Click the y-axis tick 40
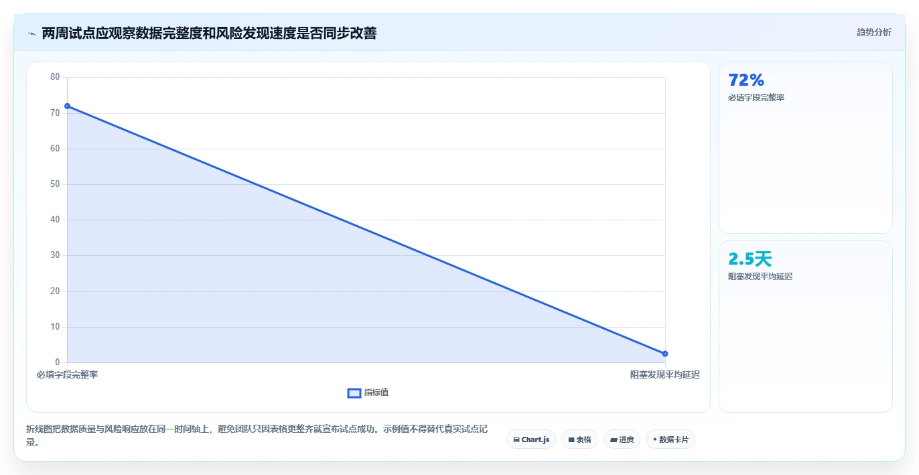 point(55,220)
